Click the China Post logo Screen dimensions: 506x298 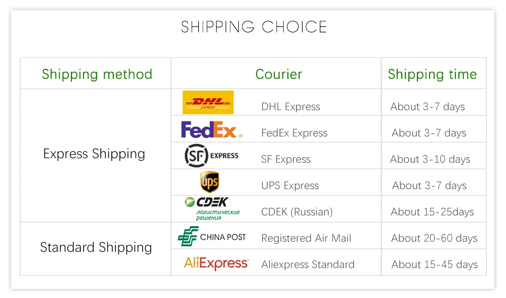(x=212, y=236)
